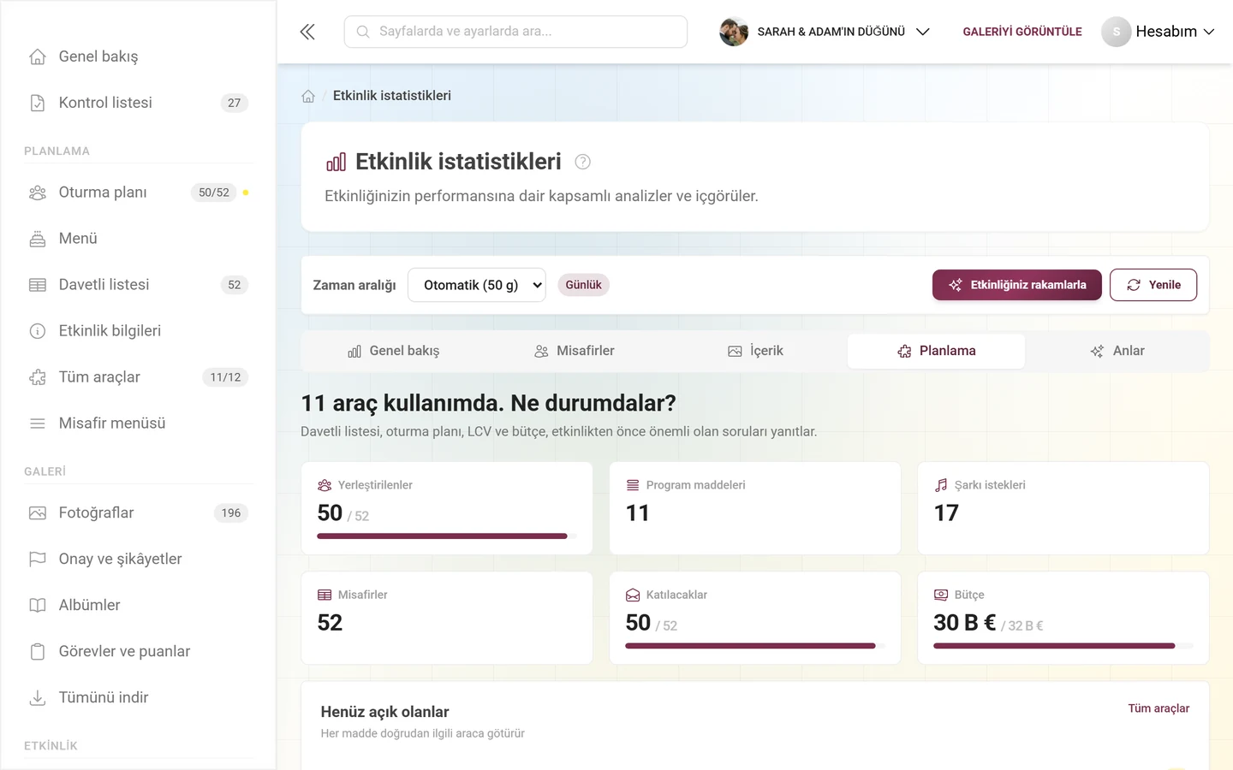The height and width of the screenshot is (770, 1233).
Task: Open the Zaman aralığı Otomatik dropdown
Action: click(477, 285)
